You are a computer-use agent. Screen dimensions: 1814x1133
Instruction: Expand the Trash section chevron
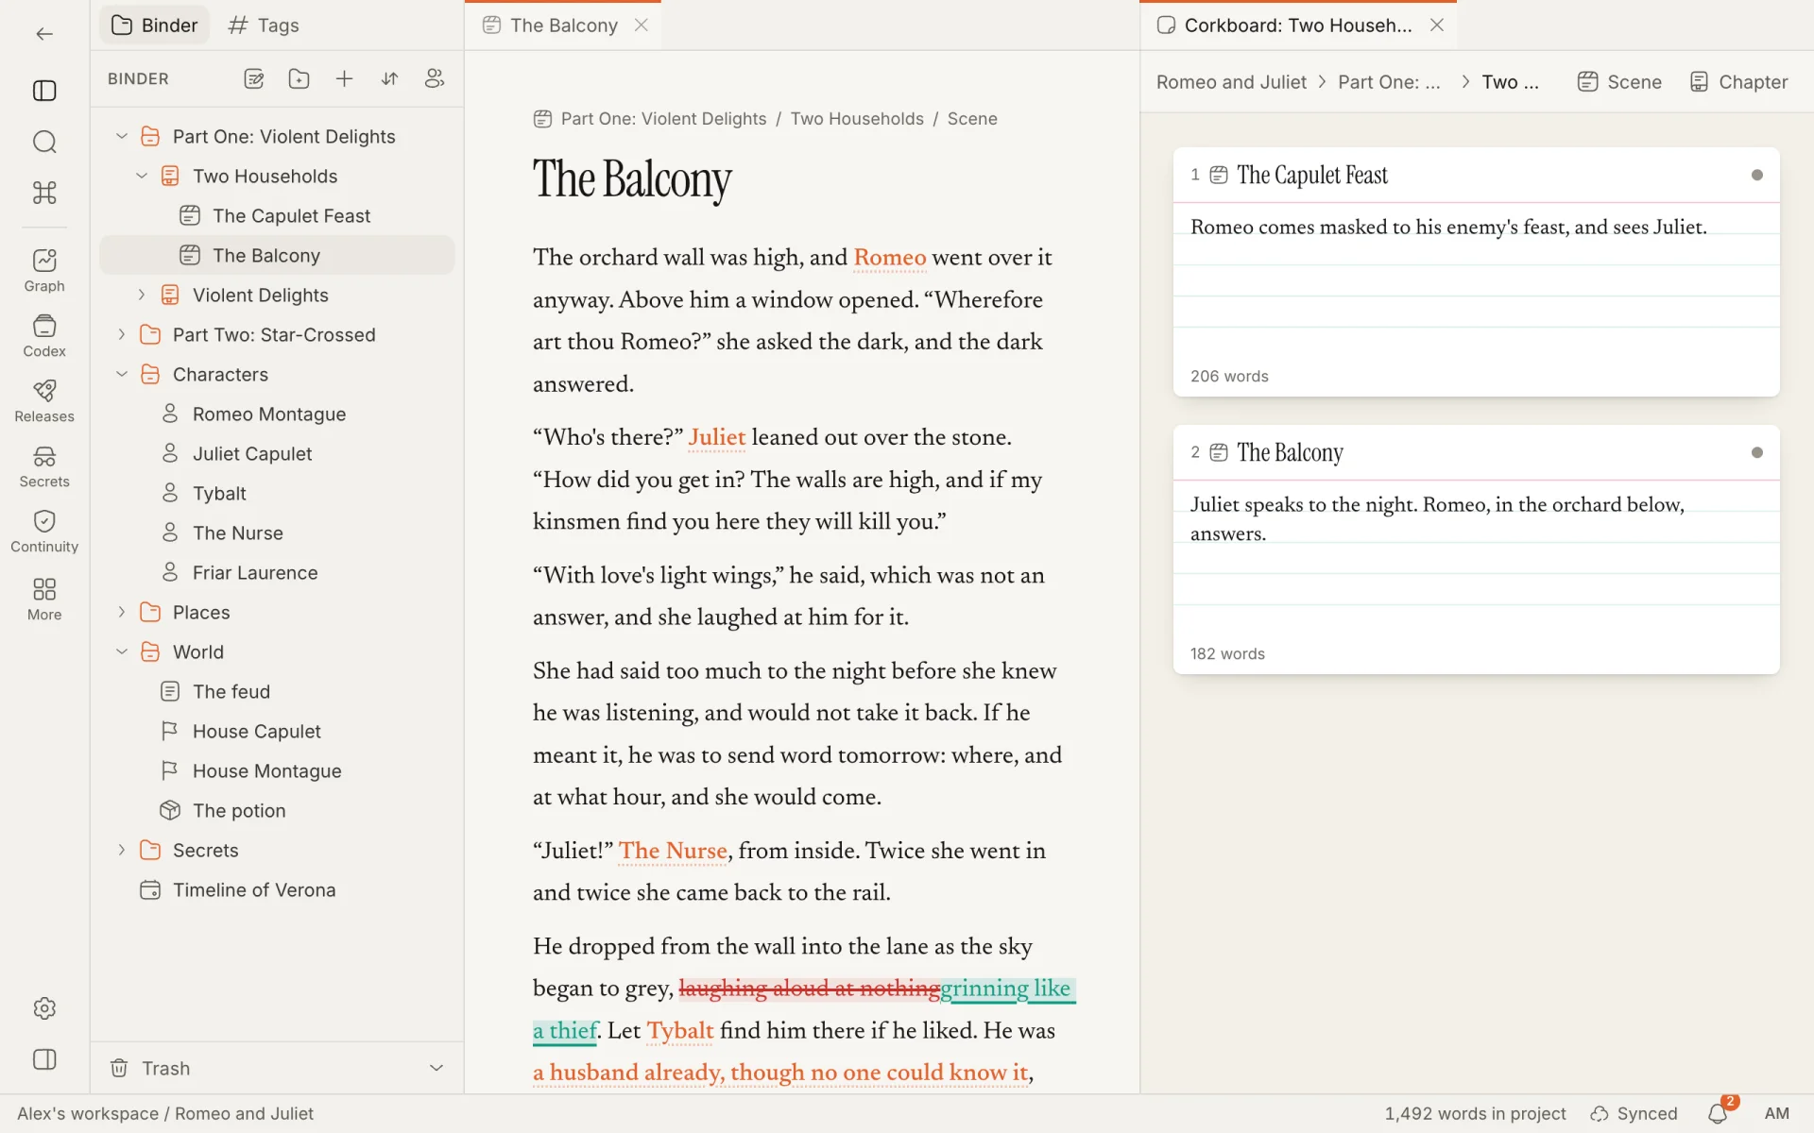click(436, 1069)
